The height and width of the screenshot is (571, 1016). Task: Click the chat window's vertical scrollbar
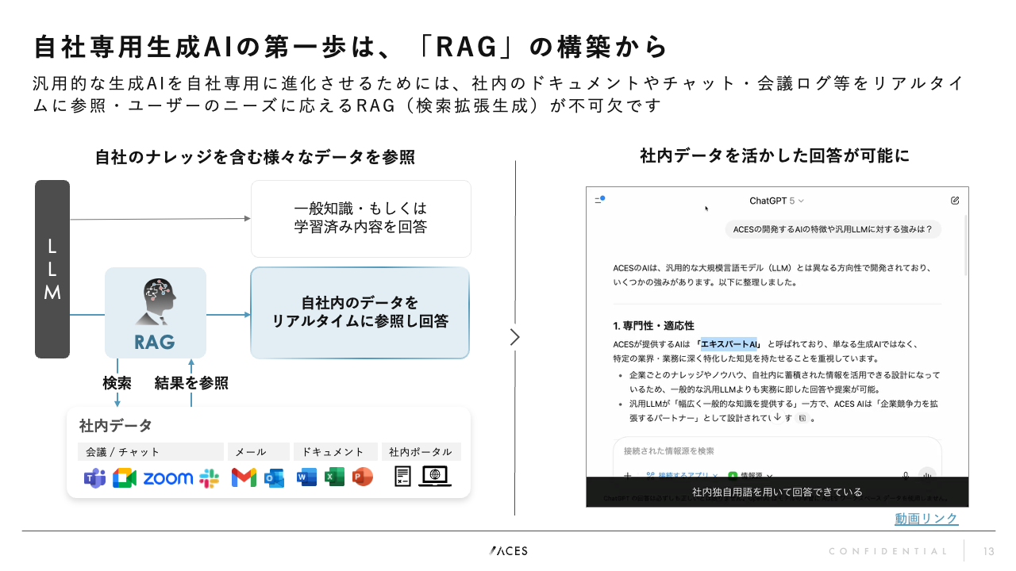coord(965,246)
